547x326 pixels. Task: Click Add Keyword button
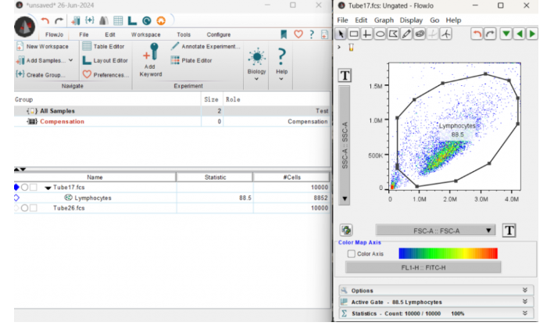pos(151,59)
